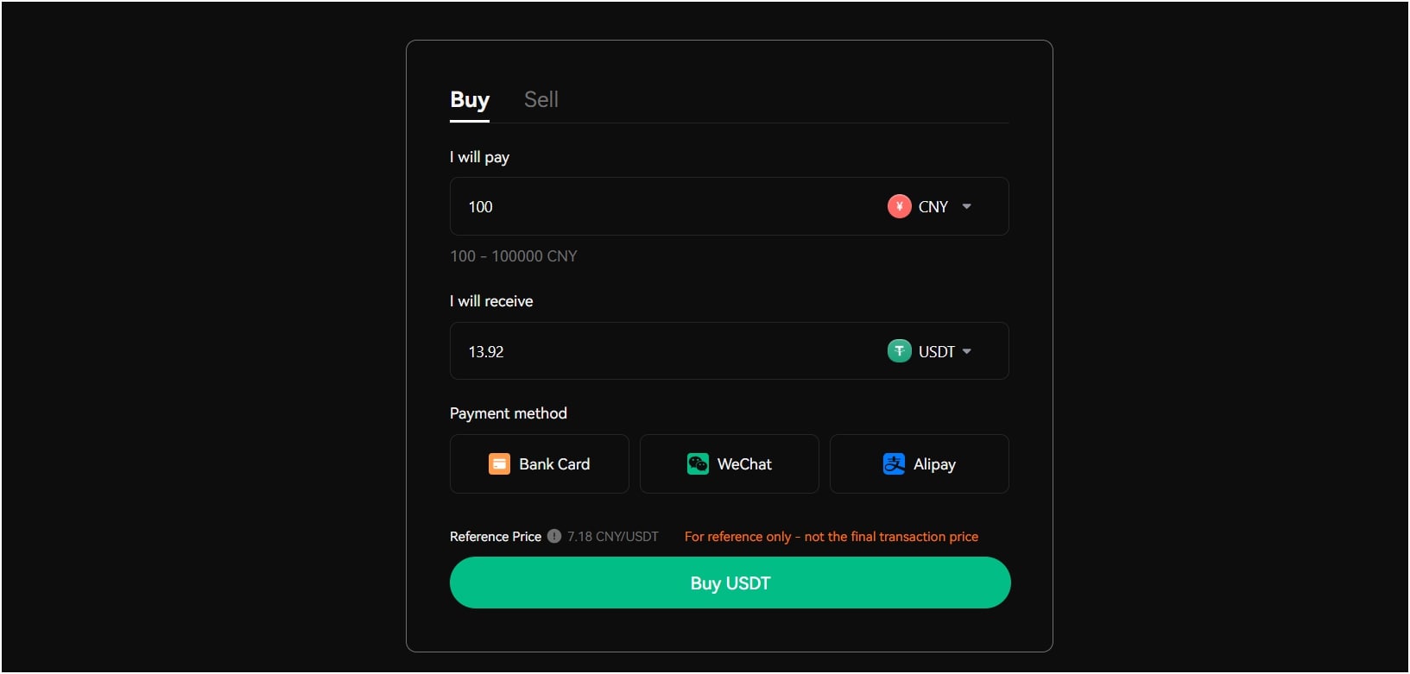Click the Reference Price info icon

click(554, 537)
